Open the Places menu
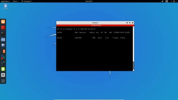The height and width of the screenshot is (100, 178). (16, 1)
